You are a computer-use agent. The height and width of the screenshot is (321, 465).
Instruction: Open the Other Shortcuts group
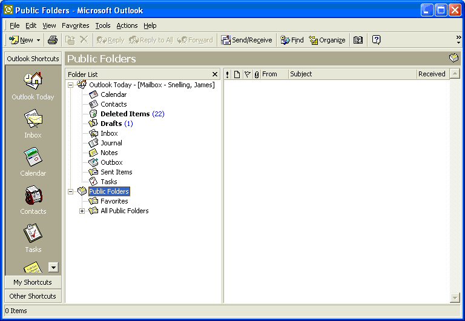(33, 296)
